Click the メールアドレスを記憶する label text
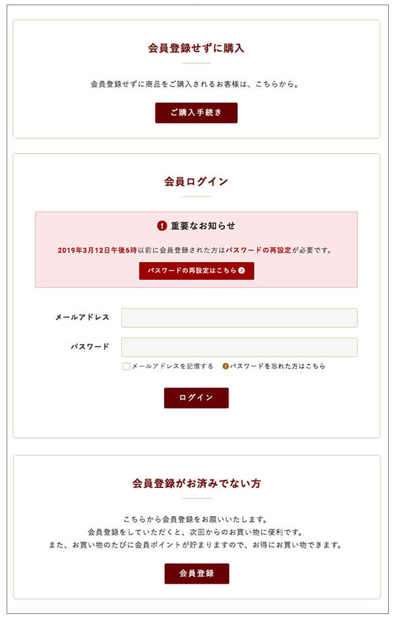394x633 pixels. coord(172,366)
